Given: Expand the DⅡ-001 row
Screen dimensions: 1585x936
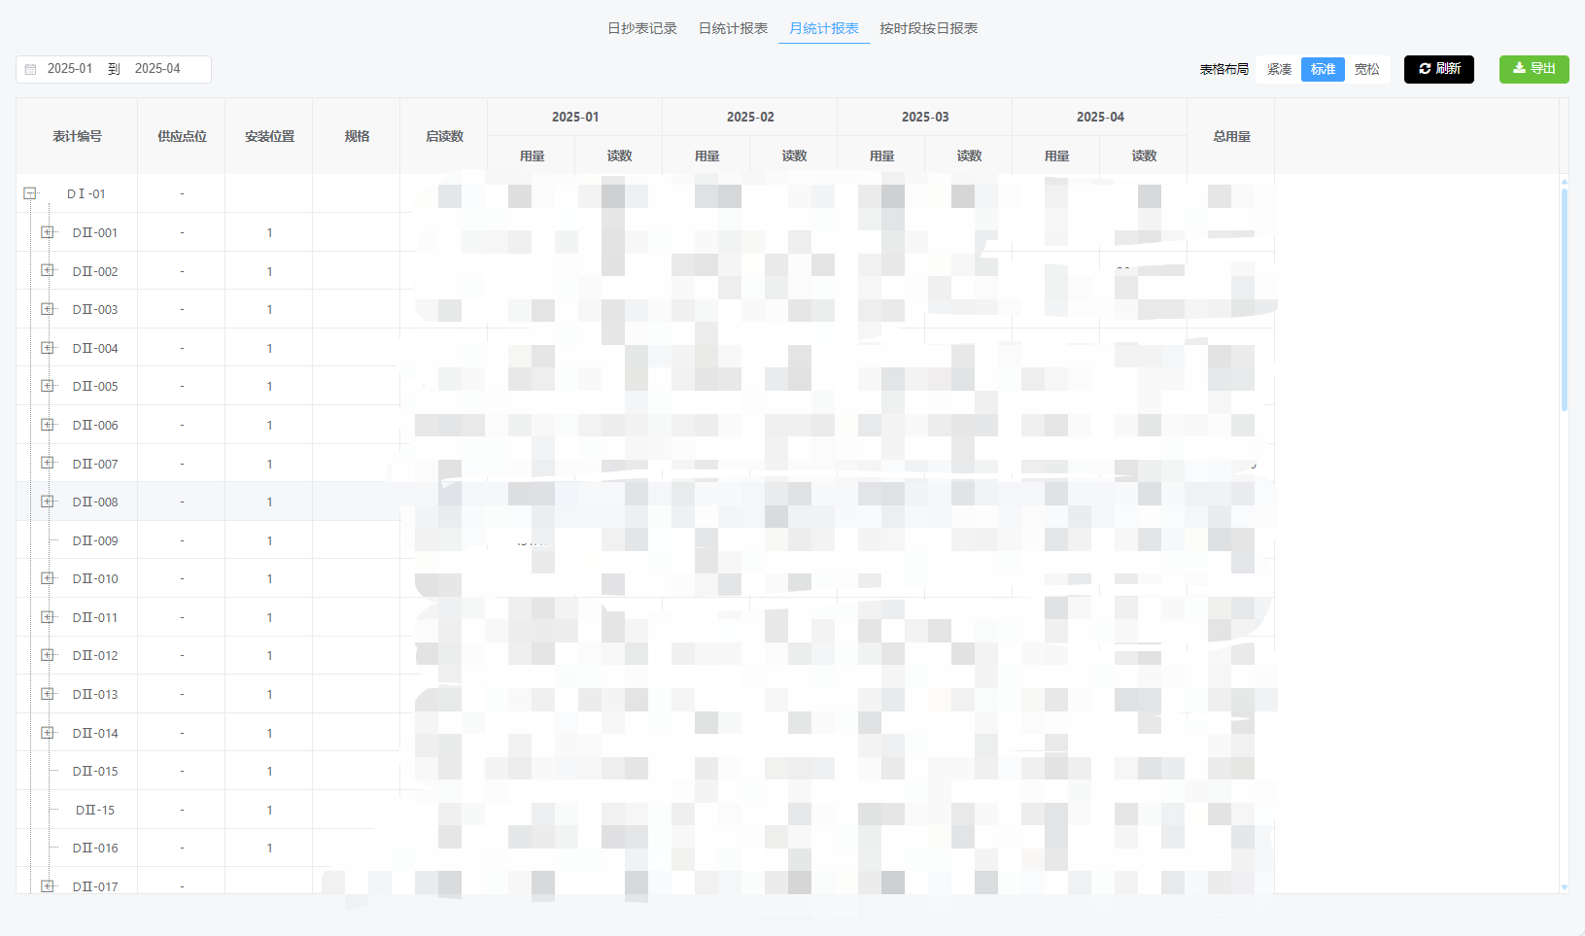Looking at the screenshot, I should 47,232.
